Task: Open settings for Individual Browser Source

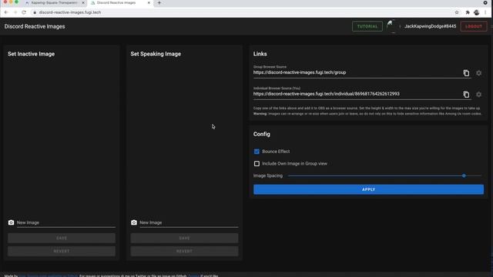Action: (478, 94)
